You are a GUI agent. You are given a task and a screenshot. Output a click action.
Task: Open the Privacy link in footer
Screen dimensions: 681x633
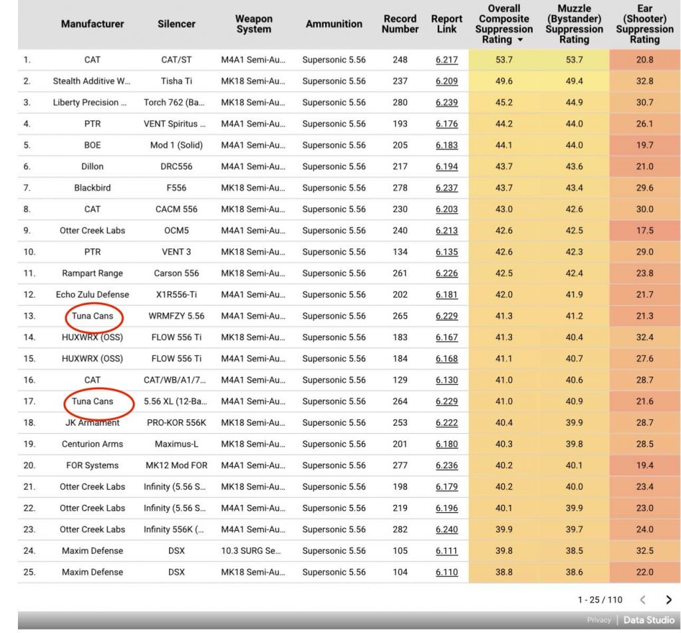coord(599,620)
